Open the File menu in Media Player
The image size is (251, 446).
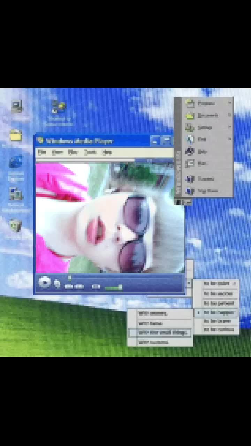[x=42, y=152]
